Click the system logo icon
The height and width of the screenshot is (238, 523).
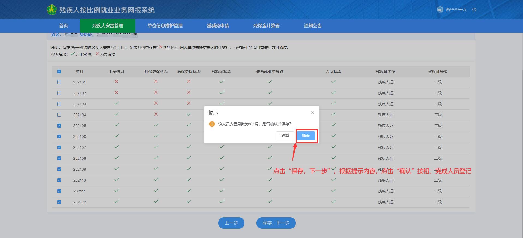[x=51, y=10]
